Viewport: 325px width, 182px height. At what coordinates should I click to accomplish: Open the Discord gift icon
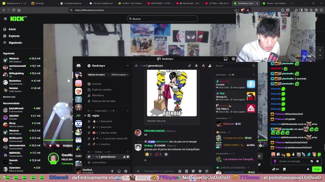pos(180,171)
